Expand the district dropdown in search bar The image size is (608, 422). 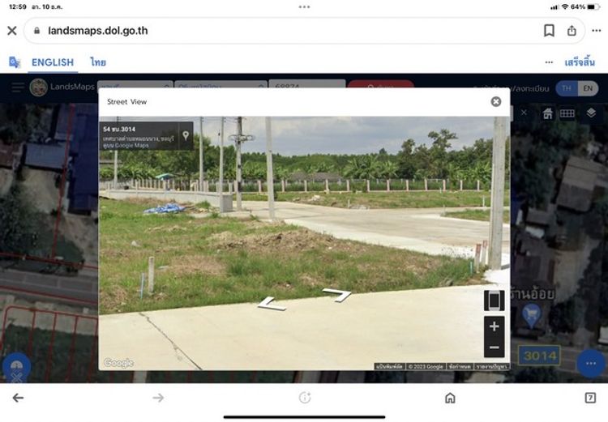point(221,85)
